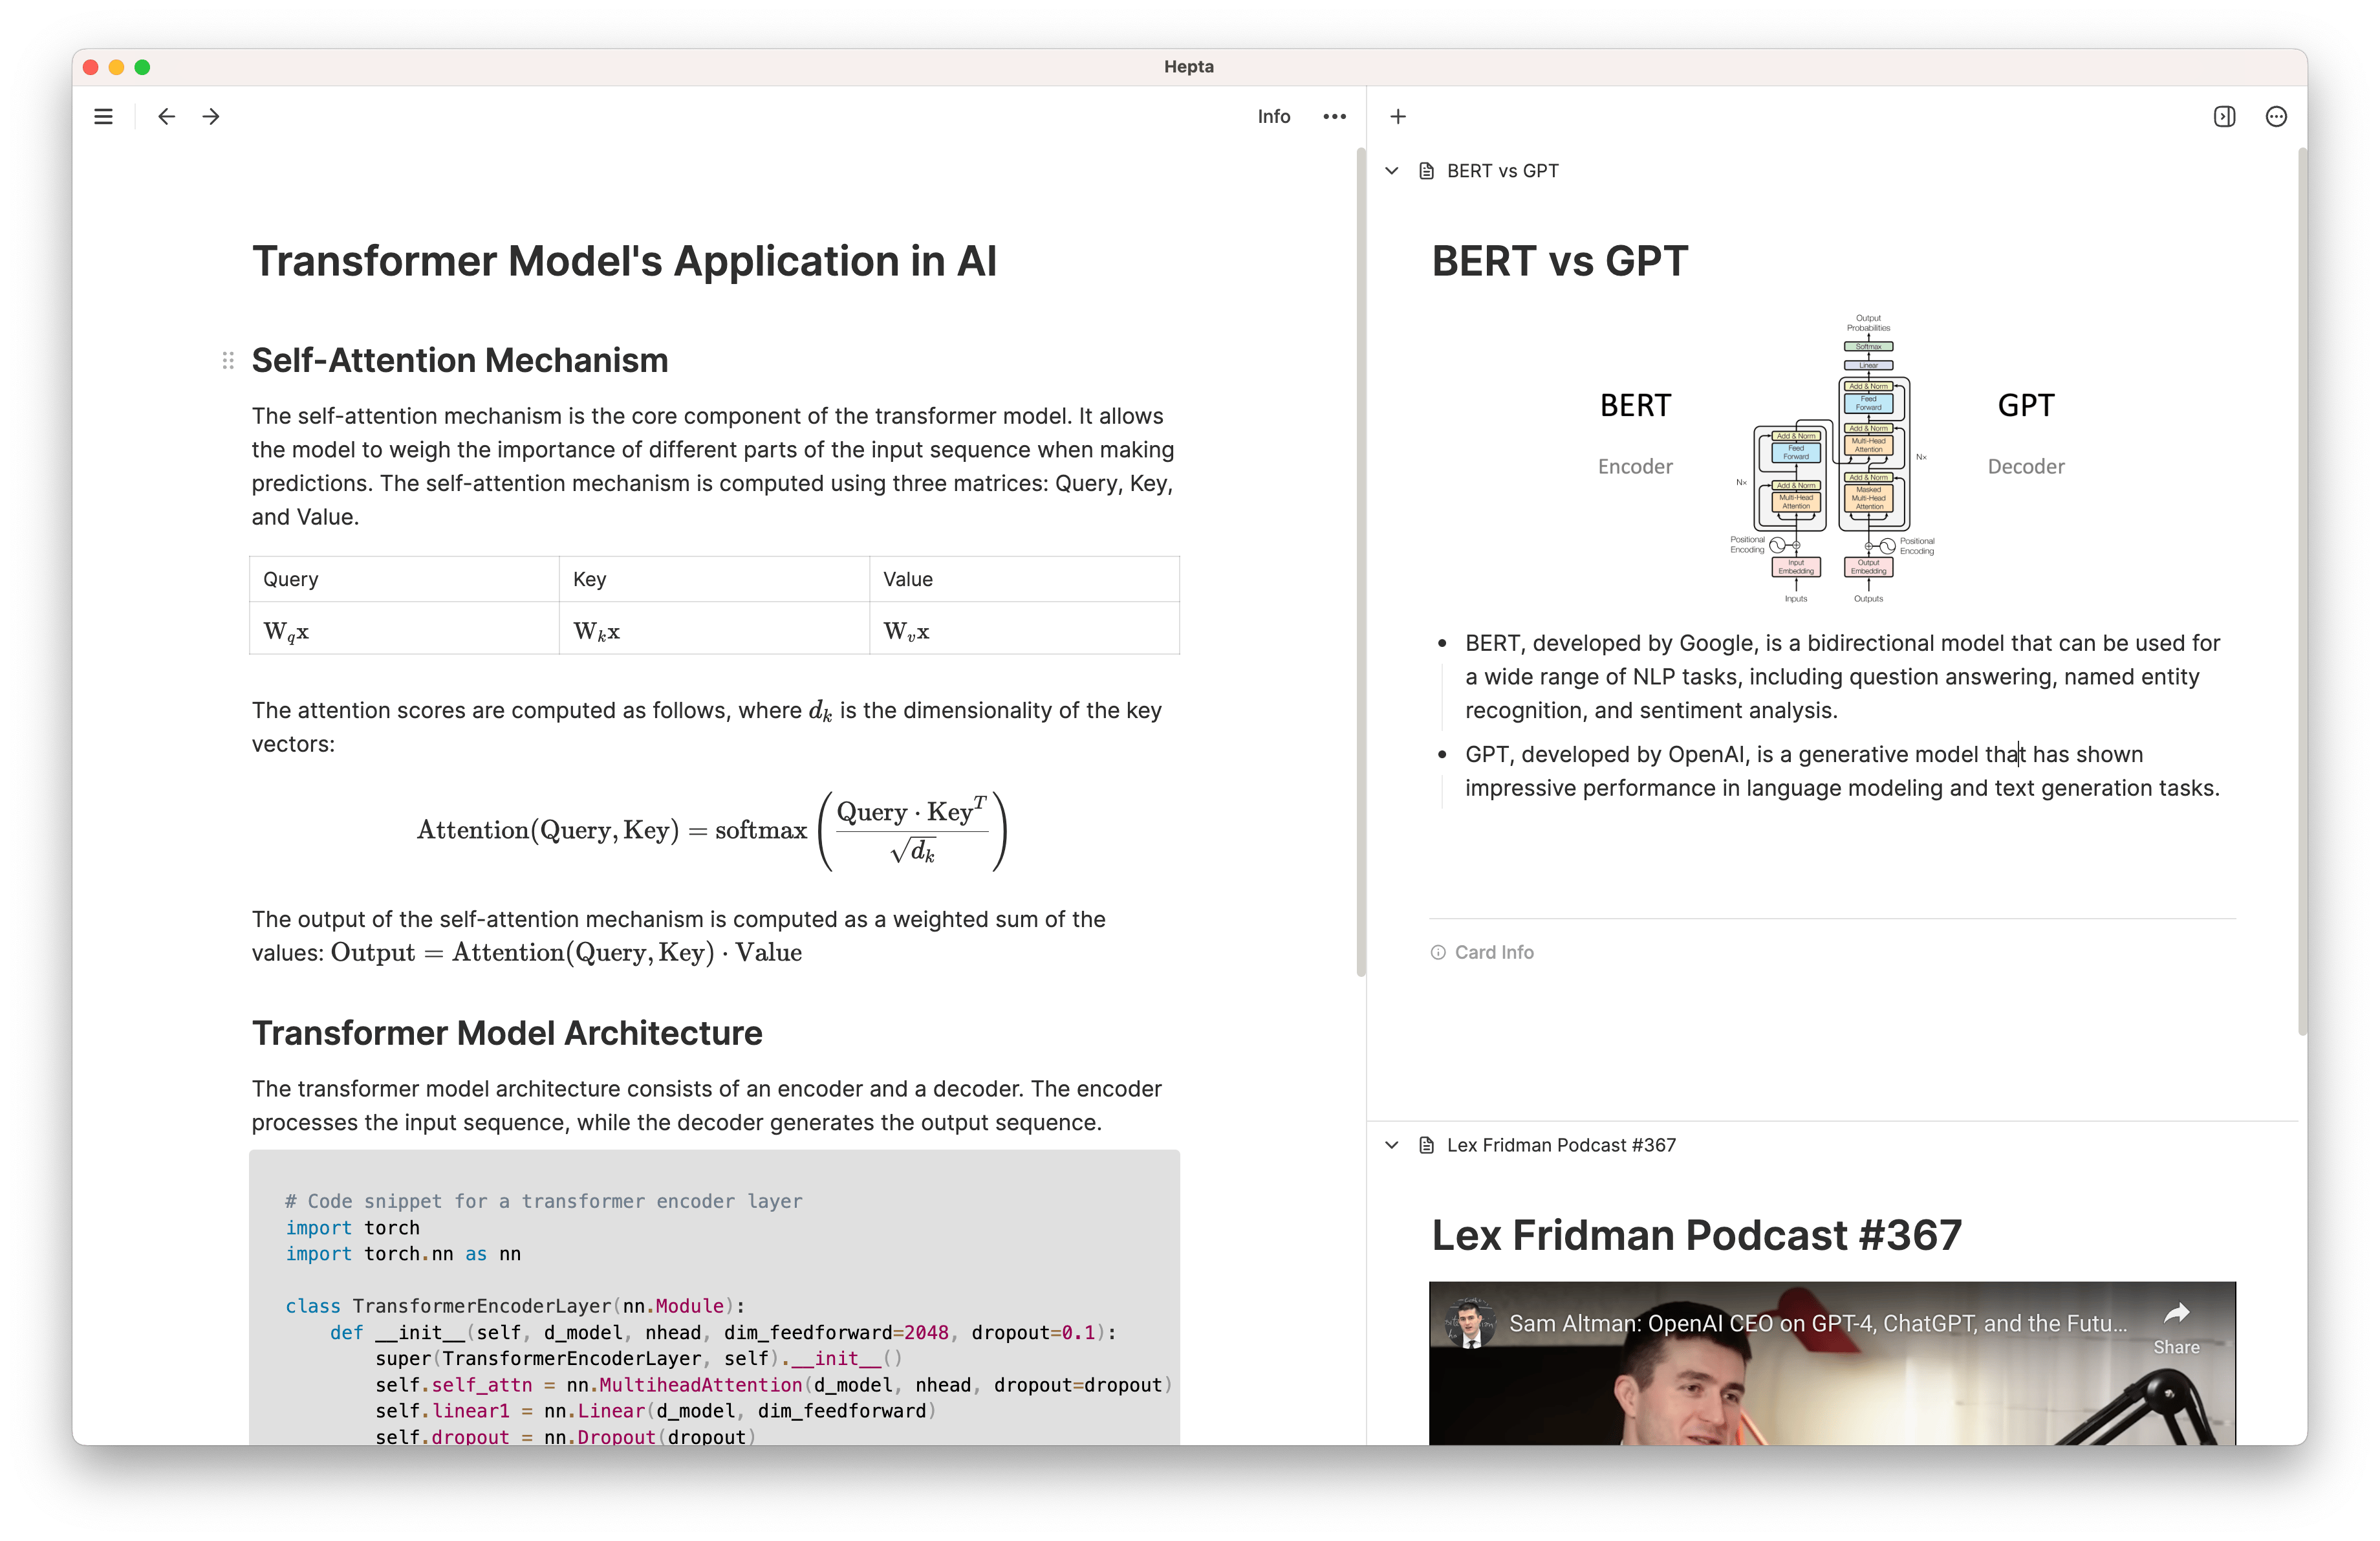Screen dimensions: 2380x1541
Task: Click the 'Hepta' window title
Action: [1189, 66]
